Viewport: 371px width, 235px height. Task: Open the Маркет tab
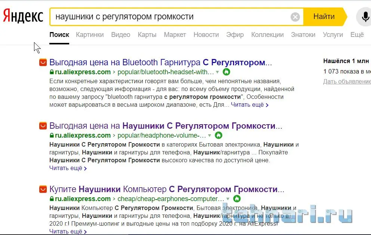point(175,35)
